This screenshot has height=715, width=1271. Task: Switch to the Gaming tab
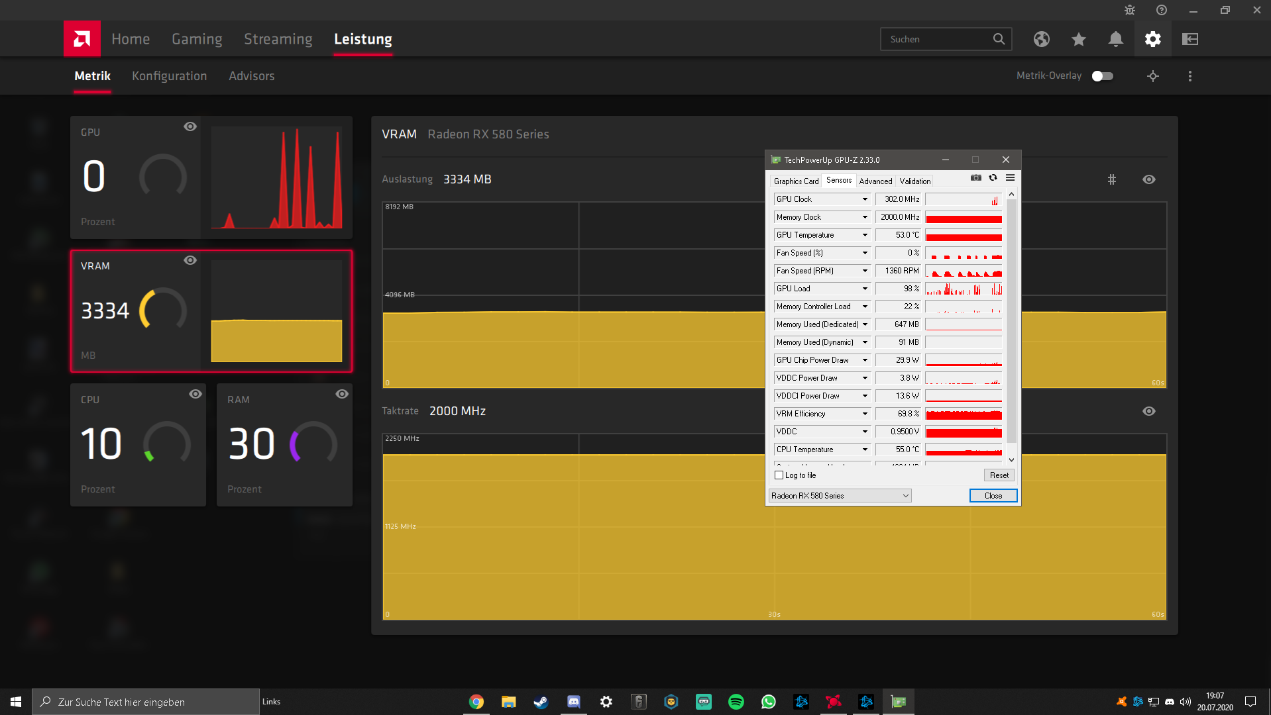[x=197, y=39]
